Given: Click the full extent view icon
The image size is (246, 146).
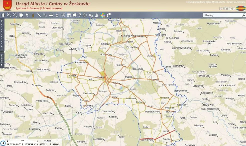Looking at the screenshot, I should [21, 15].
